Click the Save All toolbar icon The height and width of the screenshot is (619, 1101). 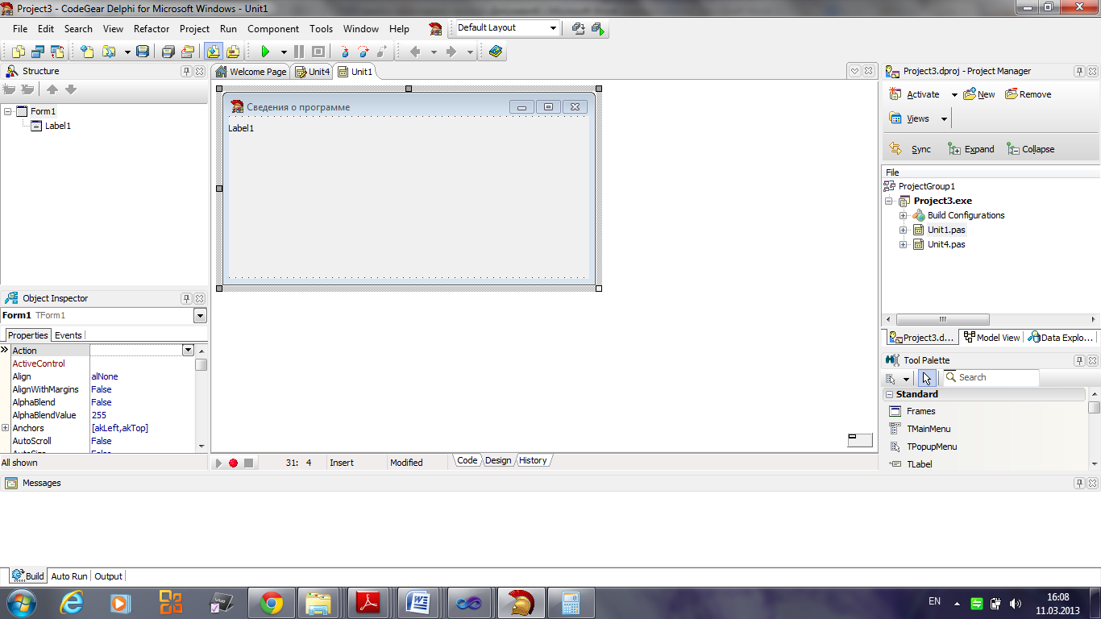coord(168,52)
